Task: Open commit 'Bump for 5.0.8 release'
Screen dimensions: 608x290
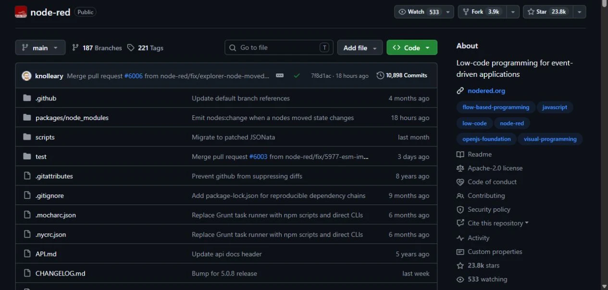Action: [x=224, y=273]
